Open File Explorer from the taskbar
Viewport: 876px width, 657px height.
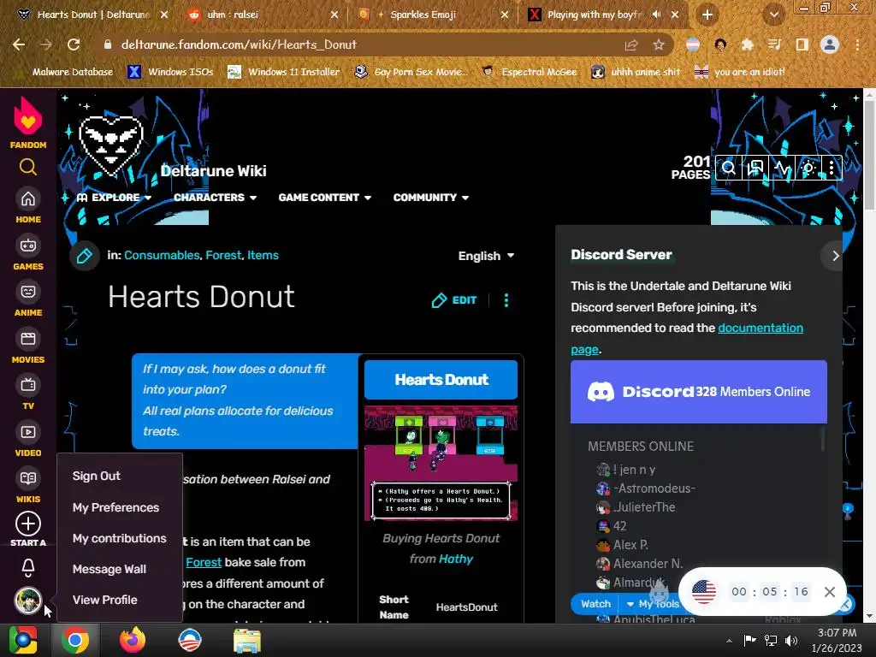click(246, 640)
